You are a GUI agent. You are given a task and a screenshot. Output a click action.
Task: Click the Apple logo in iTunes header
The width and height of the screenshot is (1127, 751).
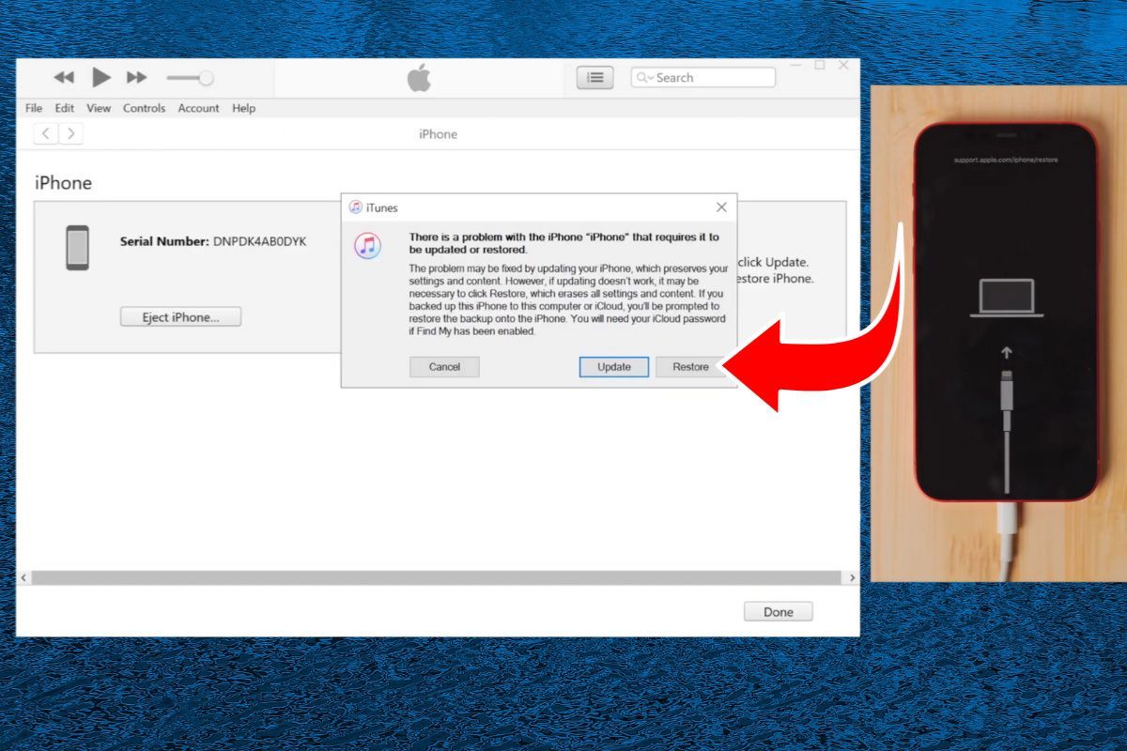pos(419,78)
